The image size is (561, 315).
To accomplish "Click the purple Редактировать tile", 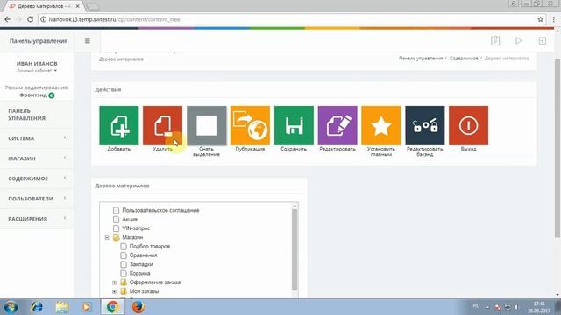I will click(337, 125).
